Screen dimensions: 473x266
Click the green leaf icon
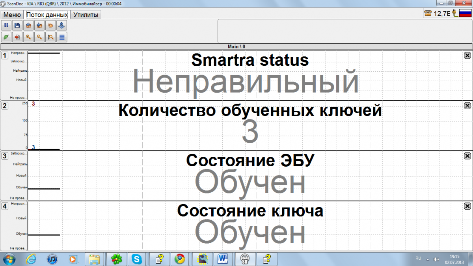pos(6,37)
